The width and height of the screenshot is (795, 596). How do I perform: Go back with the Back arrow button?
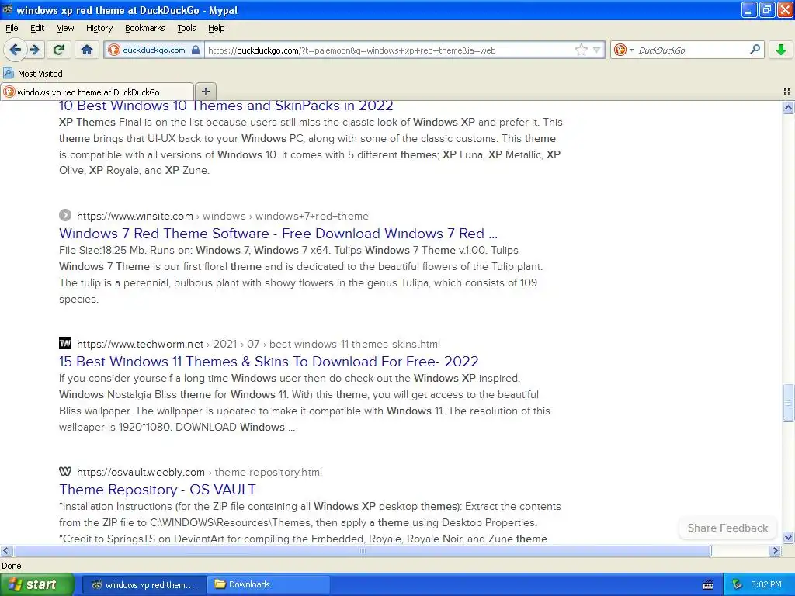15,50
